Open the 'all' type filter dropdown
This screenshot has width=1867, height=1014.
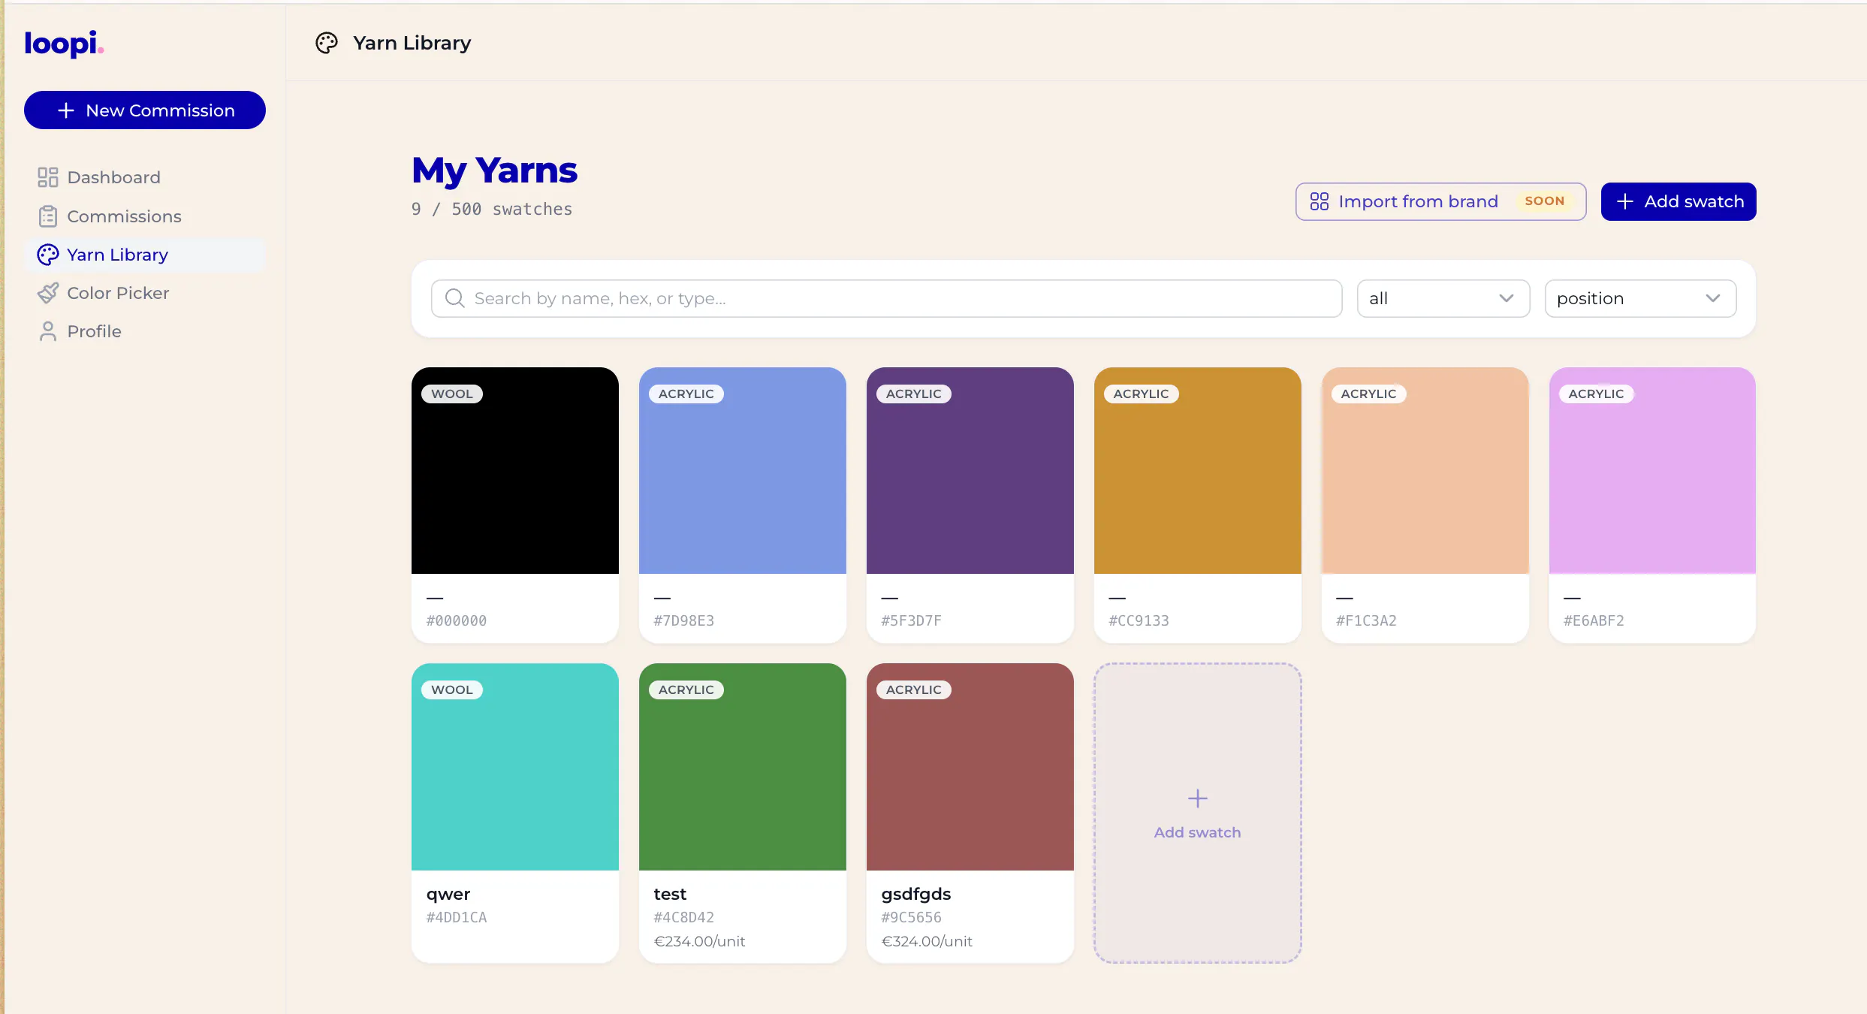tap(1443, 298)
